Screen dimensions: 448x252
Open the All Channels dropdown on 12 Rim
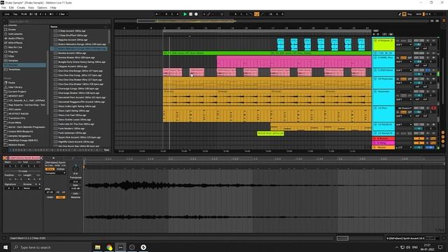(x=405, y=108)
